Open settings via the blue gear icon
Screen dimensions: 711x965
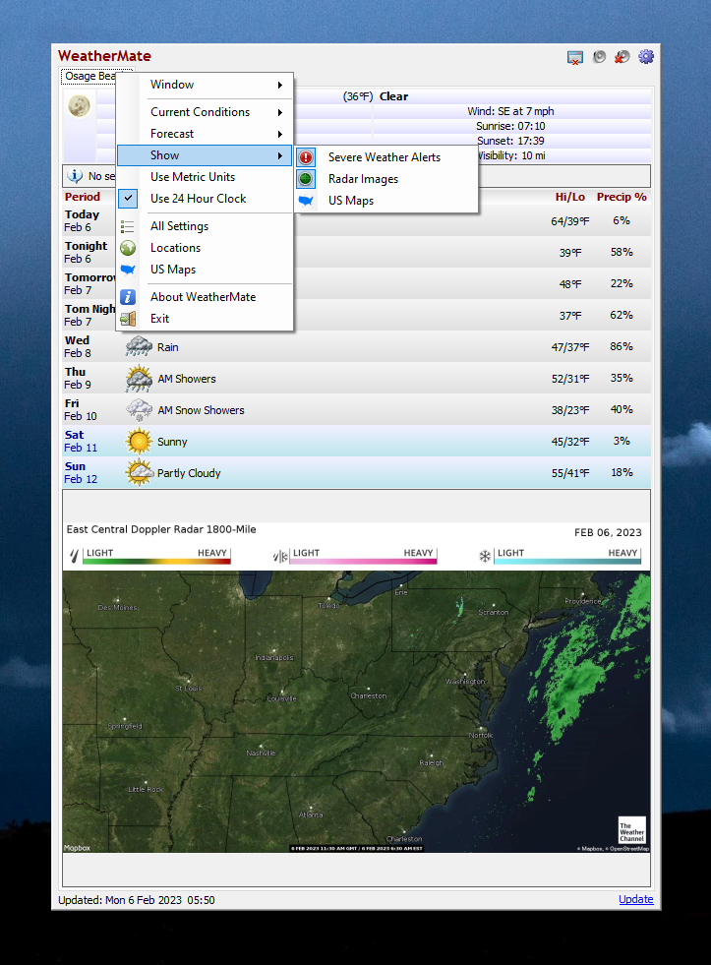[646, 57]
